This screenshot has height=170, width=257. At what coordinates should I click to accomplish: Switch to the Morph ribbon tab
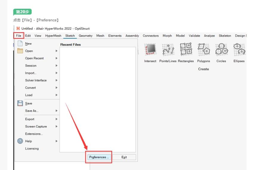click(167, 36)
